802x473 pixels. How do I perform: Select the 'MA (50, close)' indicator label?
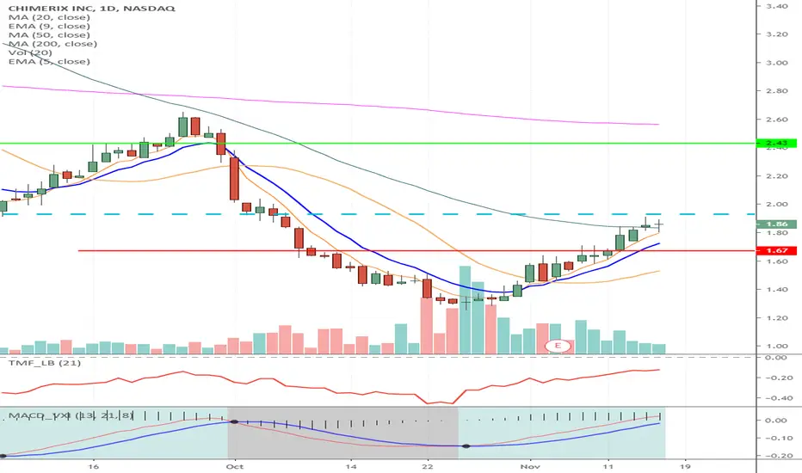(49, 34)
